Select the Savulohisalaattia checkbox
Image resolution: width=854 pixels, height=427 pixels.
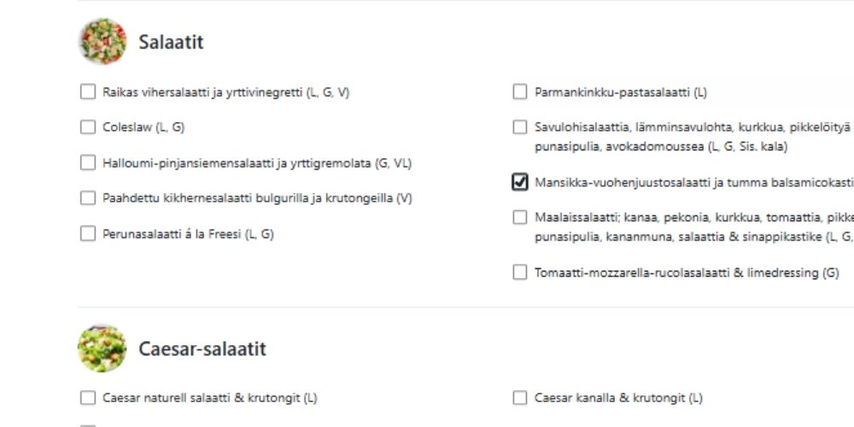pyautogui.click(x=520, y=127)
